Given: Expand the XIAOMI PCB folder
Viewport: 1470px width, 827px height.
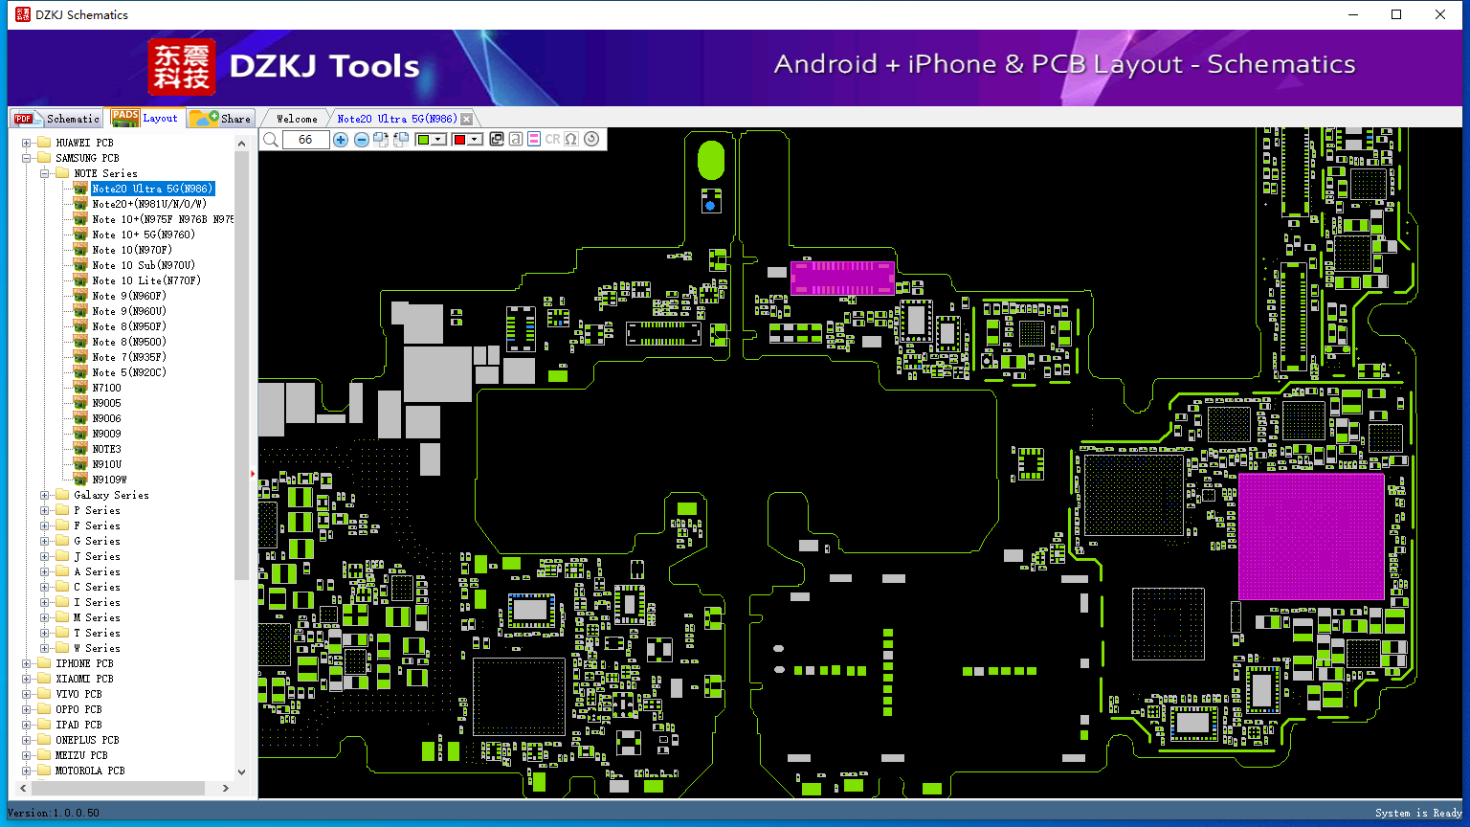Looking at the screenshot, I should pos(27,679).
